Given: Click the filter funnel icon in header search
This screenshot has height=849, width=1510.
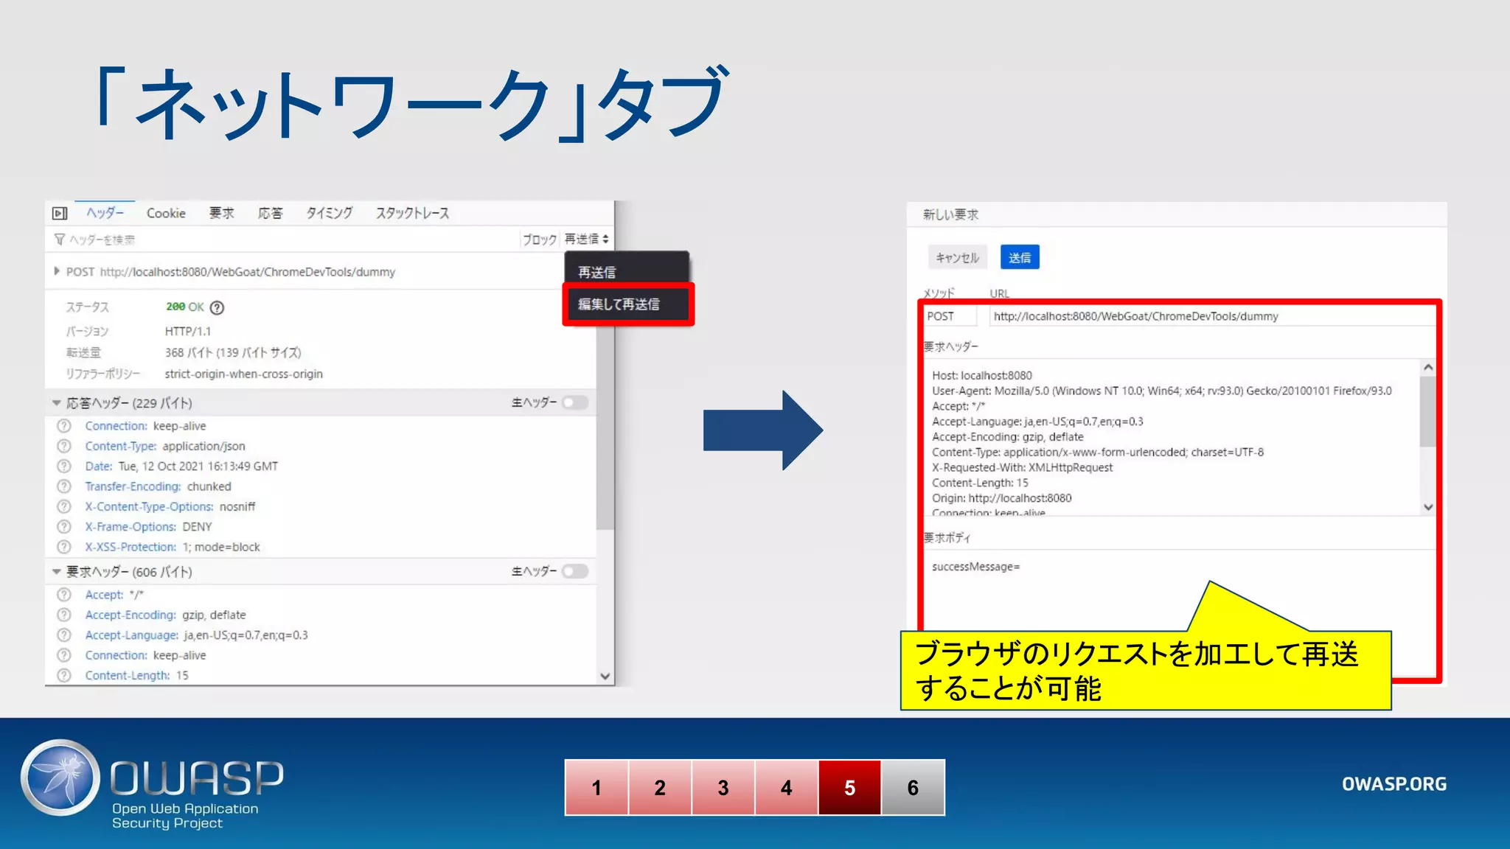Looking at the screenshot, I should (59, 240).
